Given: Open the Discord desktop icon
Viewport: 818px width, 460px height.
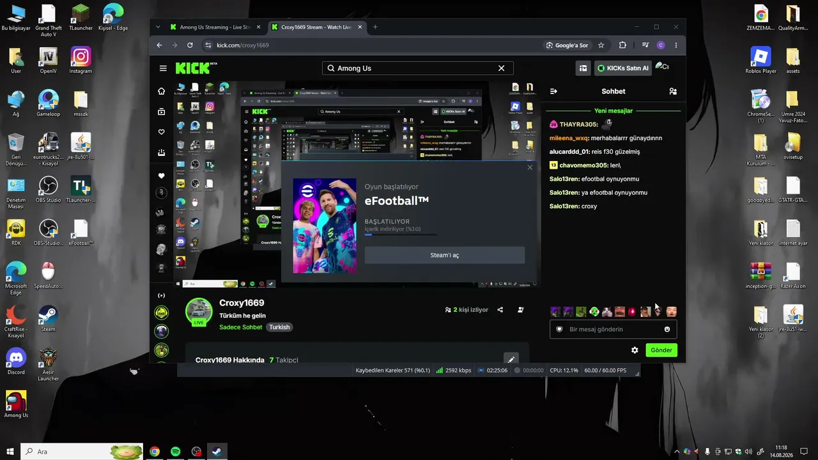Looking at the screenshot, I should tap(16, 362).
